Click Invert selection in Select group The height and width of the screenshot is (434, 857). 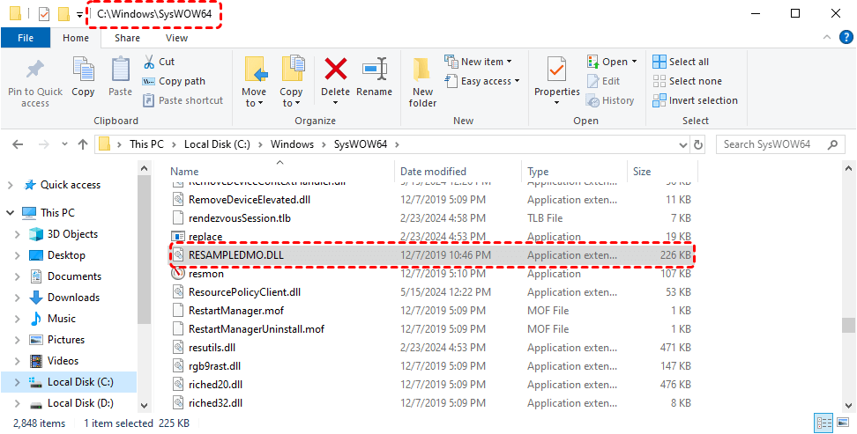tap(695, 100)
